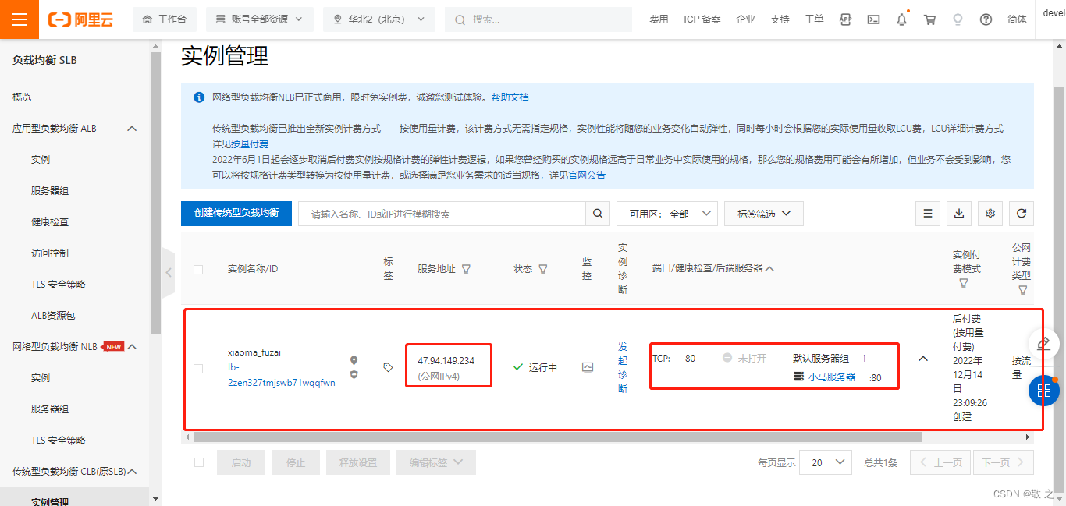Click the filter icon under 实例付费模式
The width and height of the screenshot is (1066, 506).
(963, 284)
